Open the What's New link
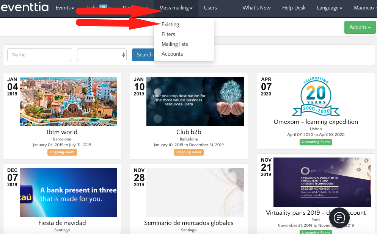Image resolution: width=377 pixels, height=234 pixels. (256, 8)
